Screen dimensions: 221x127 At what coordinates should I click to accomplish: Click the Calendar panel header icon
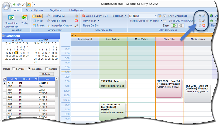(3, 36)
